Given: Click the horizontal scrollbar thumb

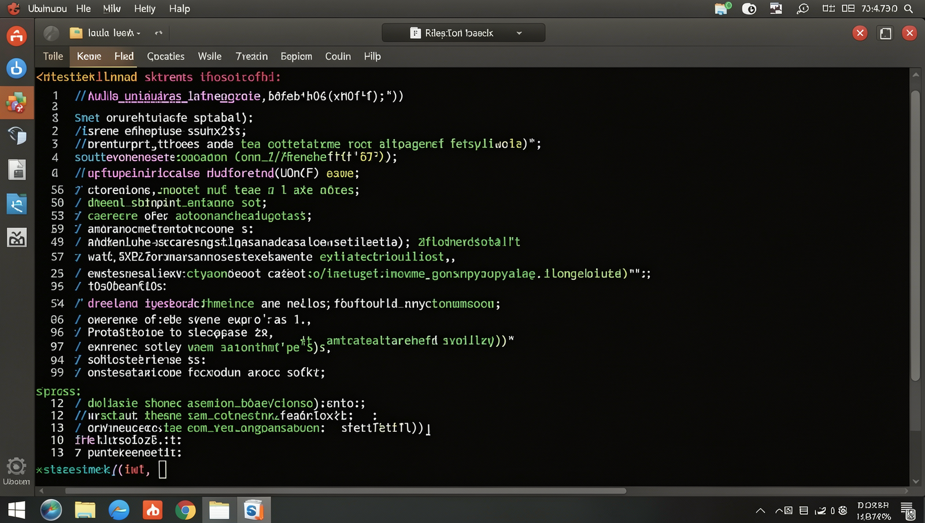Looking at the screenshot, I should (x=345, y=491).
